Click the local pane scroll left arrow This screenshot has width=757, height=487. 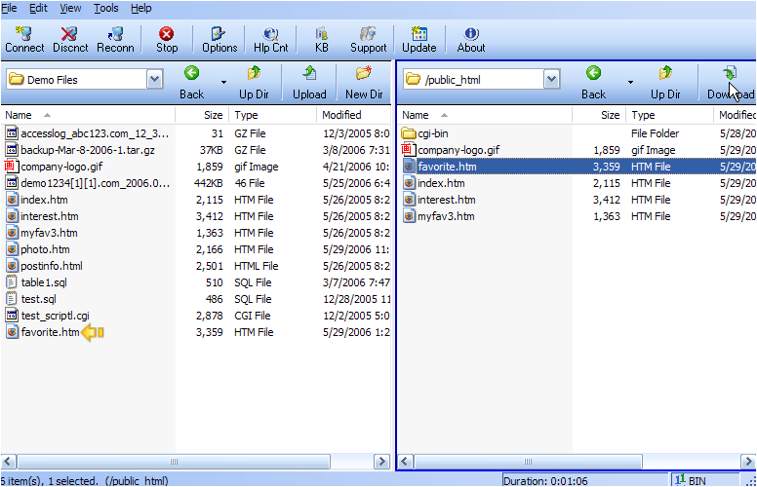8,462
